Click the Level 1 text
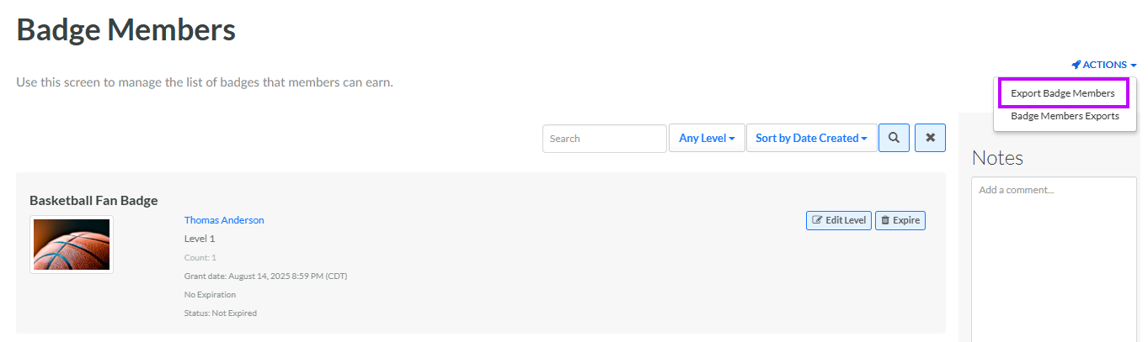 (x=200, y=239)
